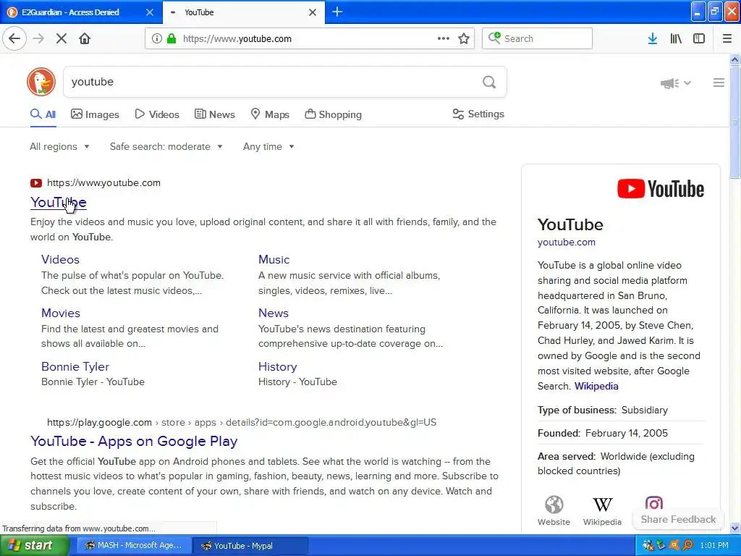Close the E2Guardian Access Denied tab
The image size is (741, 556).
point(149,12)
